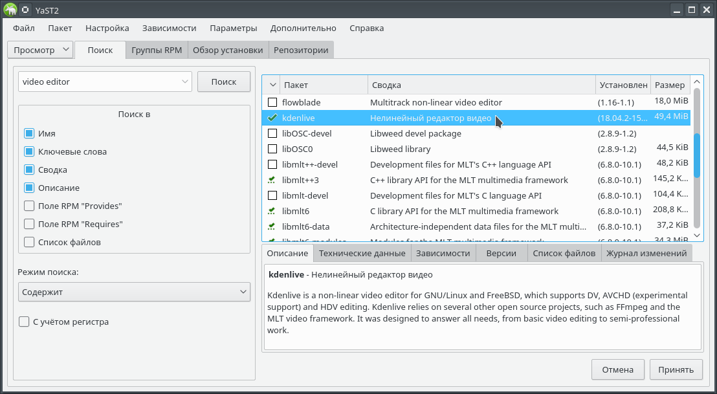Open the Просмотр dropdown button
This screenshot has height=394, width=717.
(x=40, y=50)
